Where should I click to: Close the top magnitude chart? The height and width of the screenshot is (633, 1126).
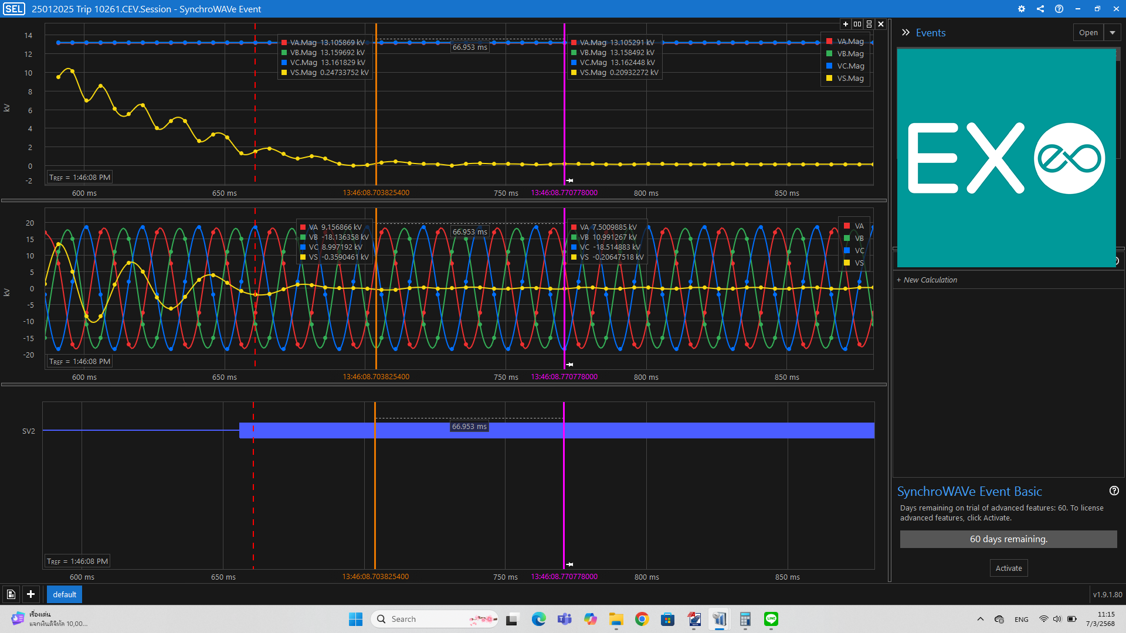coord(881,24)
